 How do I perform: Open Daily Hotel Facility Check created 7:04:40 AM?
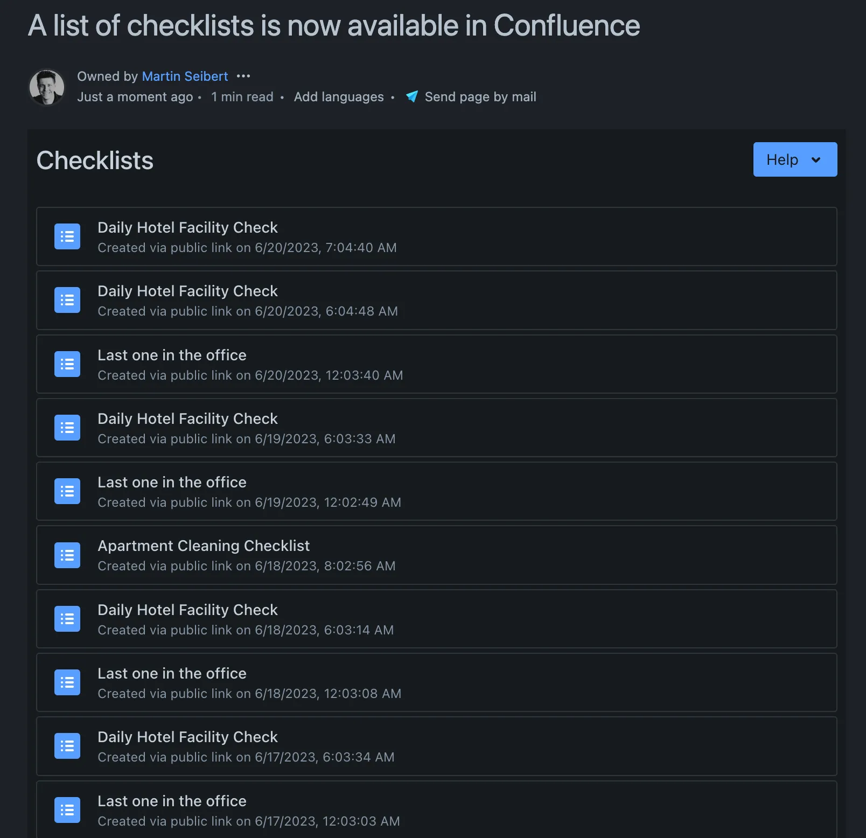187,227
